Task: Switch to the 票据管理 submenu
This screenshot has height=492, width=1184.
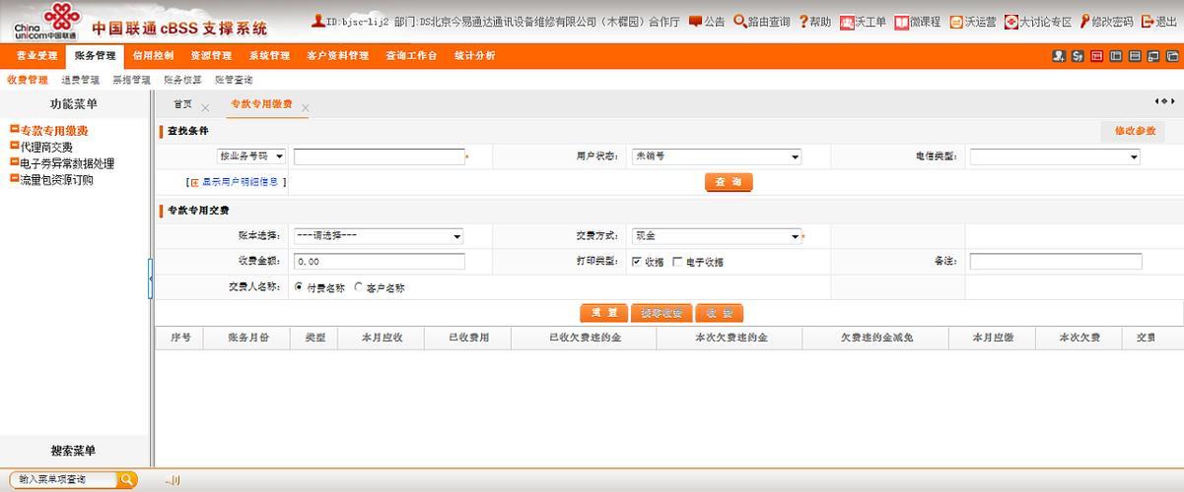Action: [131, 80]
